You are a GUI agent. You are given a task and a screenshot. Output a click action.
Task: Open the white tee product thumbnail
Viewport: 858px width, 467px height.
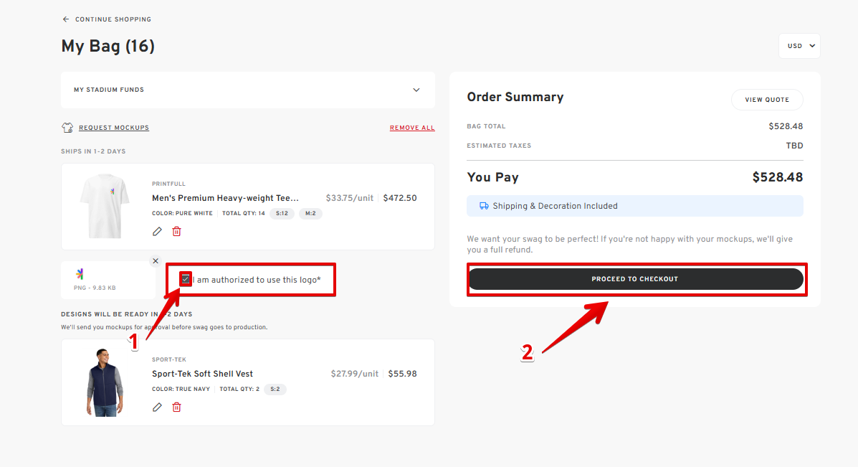click(x=105, y=207)
